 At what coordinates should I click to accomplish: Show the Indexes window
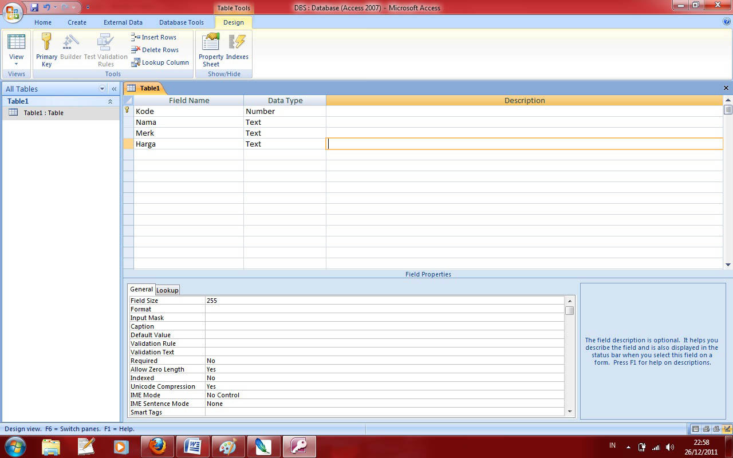tap(237, 47)
